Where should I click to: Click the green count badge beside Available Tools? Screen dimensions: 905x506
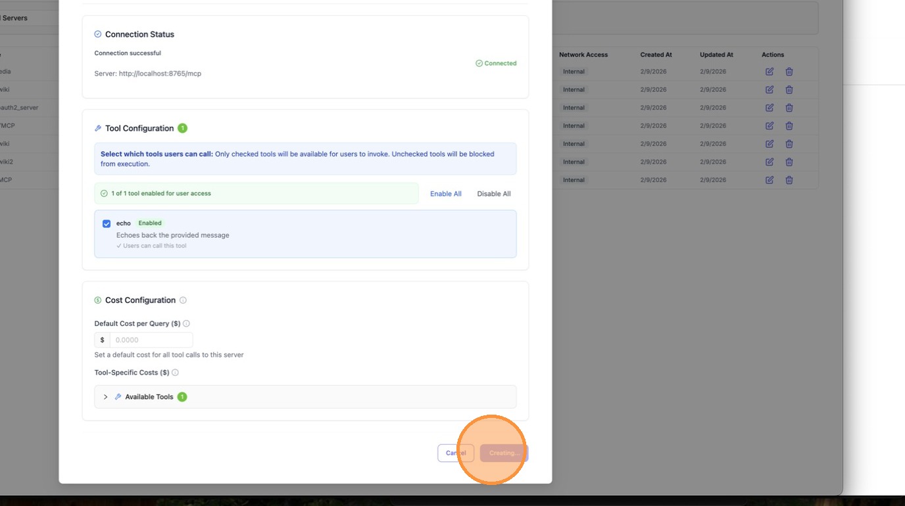(182, 397)
